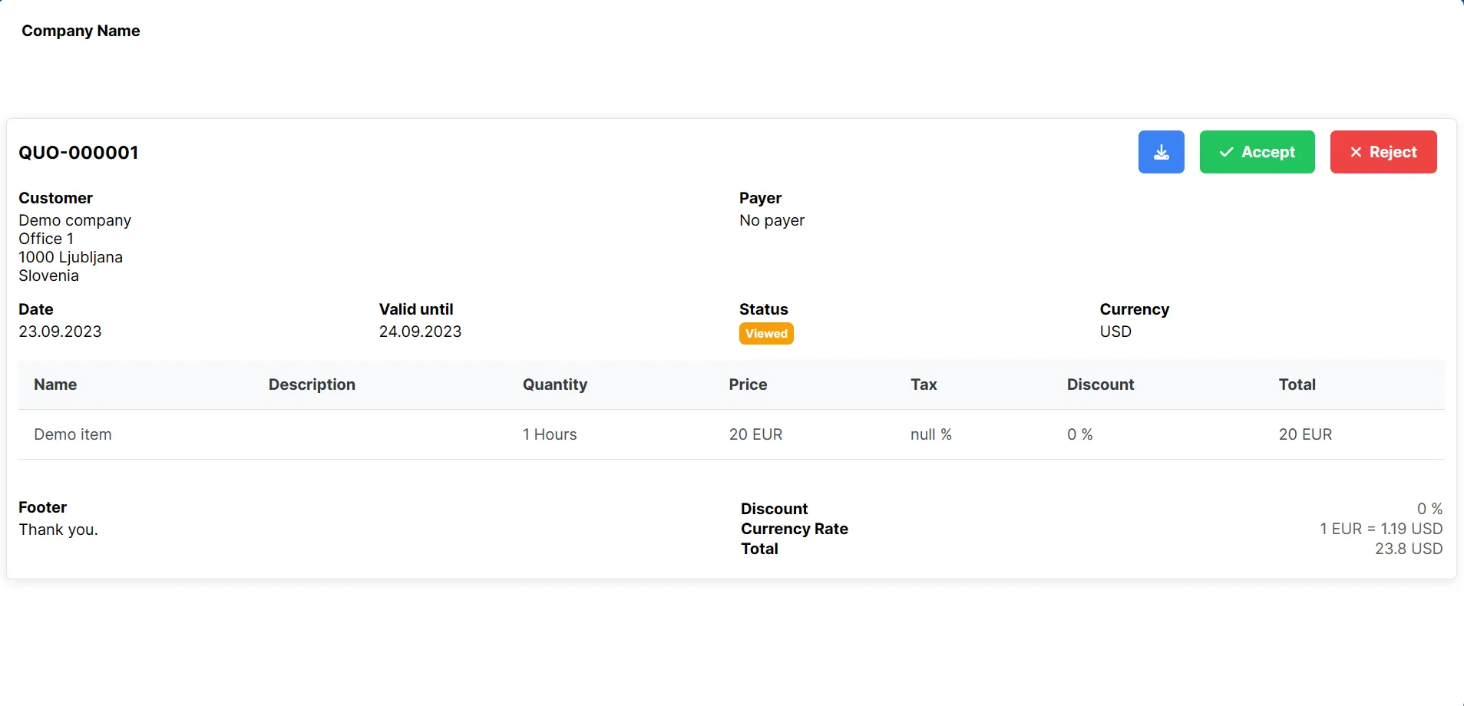Viewport: 1464px width, 706px height.
Task: Select the Name column header
Action: [55, 384]
